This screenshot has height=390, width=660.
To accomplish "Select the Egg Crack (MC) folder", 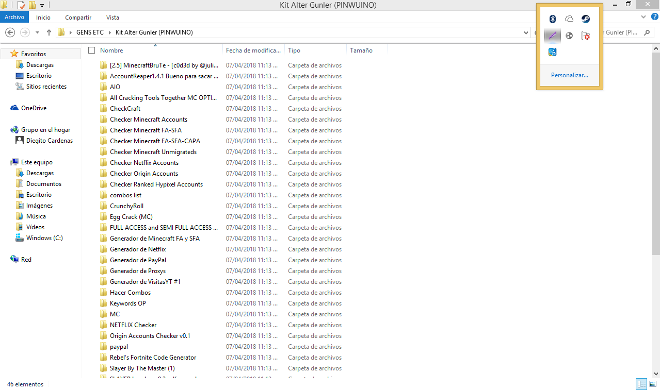I will pos(131,217).
